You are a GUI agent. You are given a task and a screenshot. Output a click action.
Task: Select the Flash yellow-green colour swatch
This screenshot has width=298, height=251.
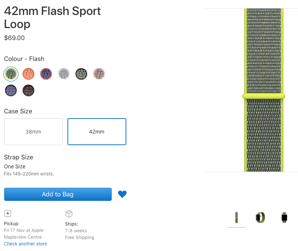[x=11, y=74]
